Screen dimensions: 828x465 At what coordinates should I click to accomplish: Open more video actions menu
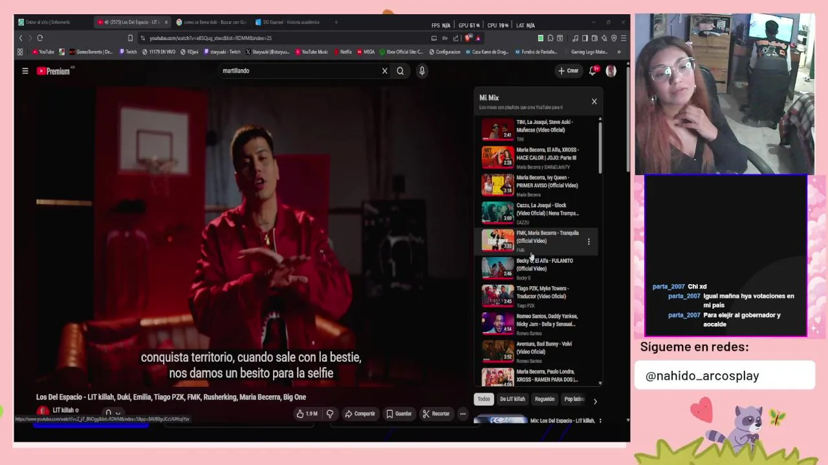463,414
